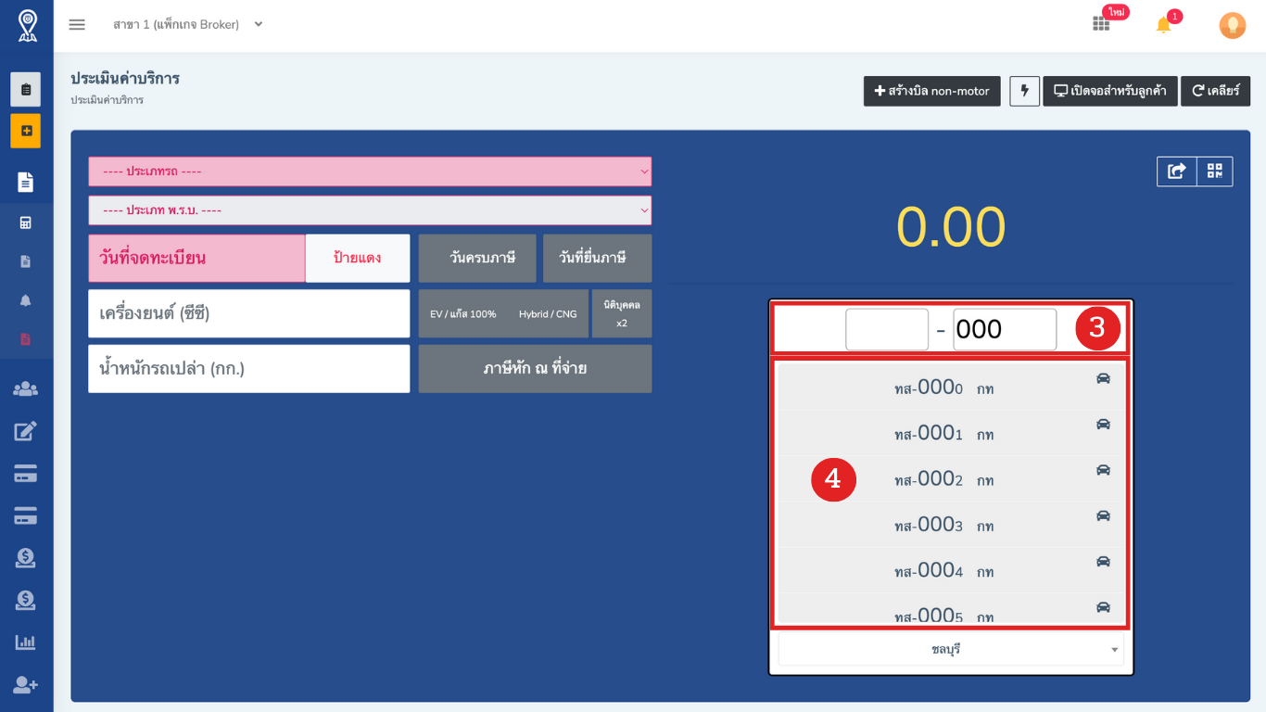
Task: Open the user avatar menu
Action: [1233, 25]
